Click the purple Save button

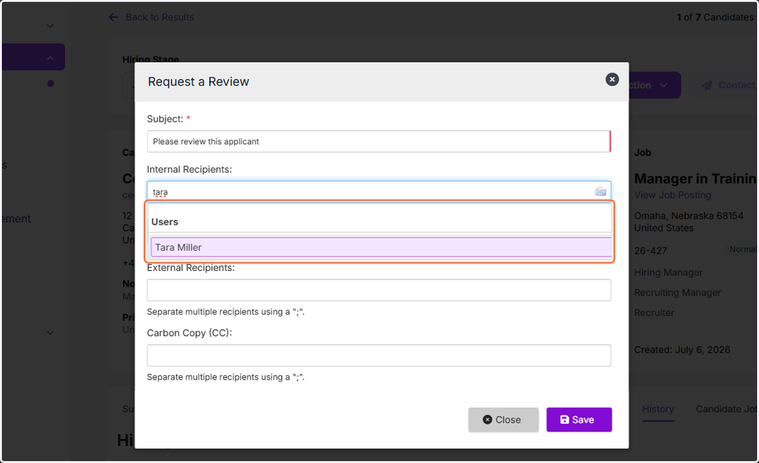(579, 419)
